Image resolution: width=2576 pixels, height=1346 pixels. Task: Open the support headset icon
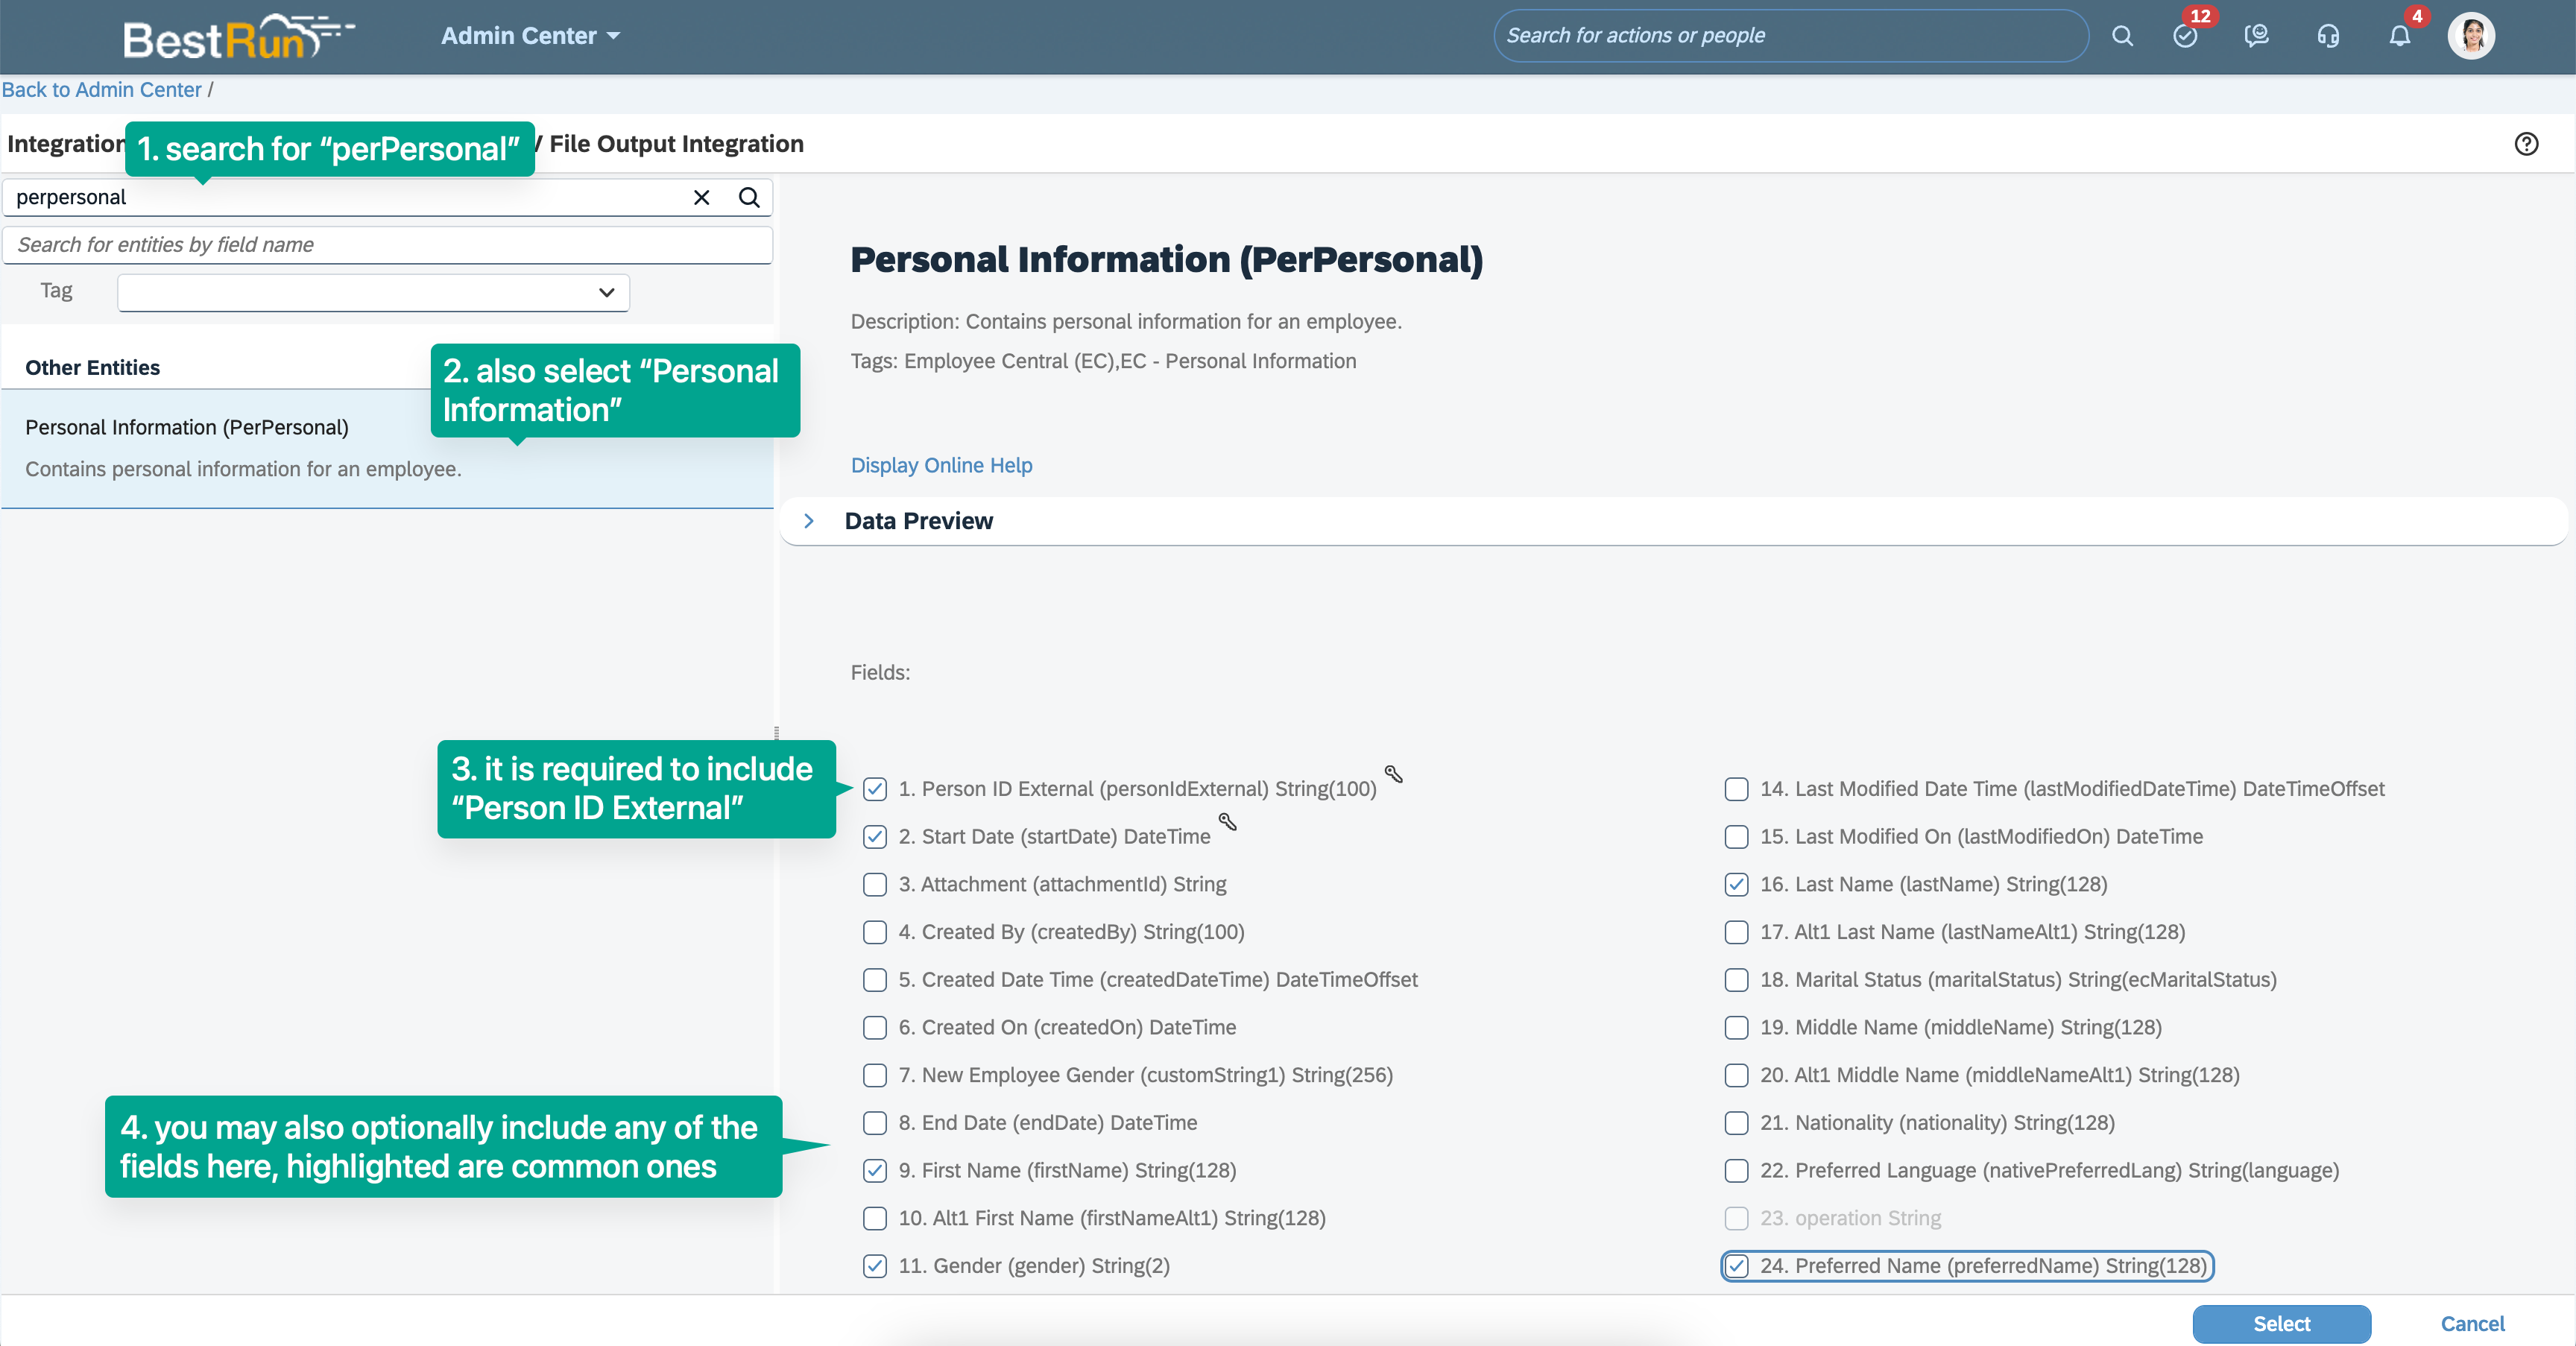click(2328, 36)
